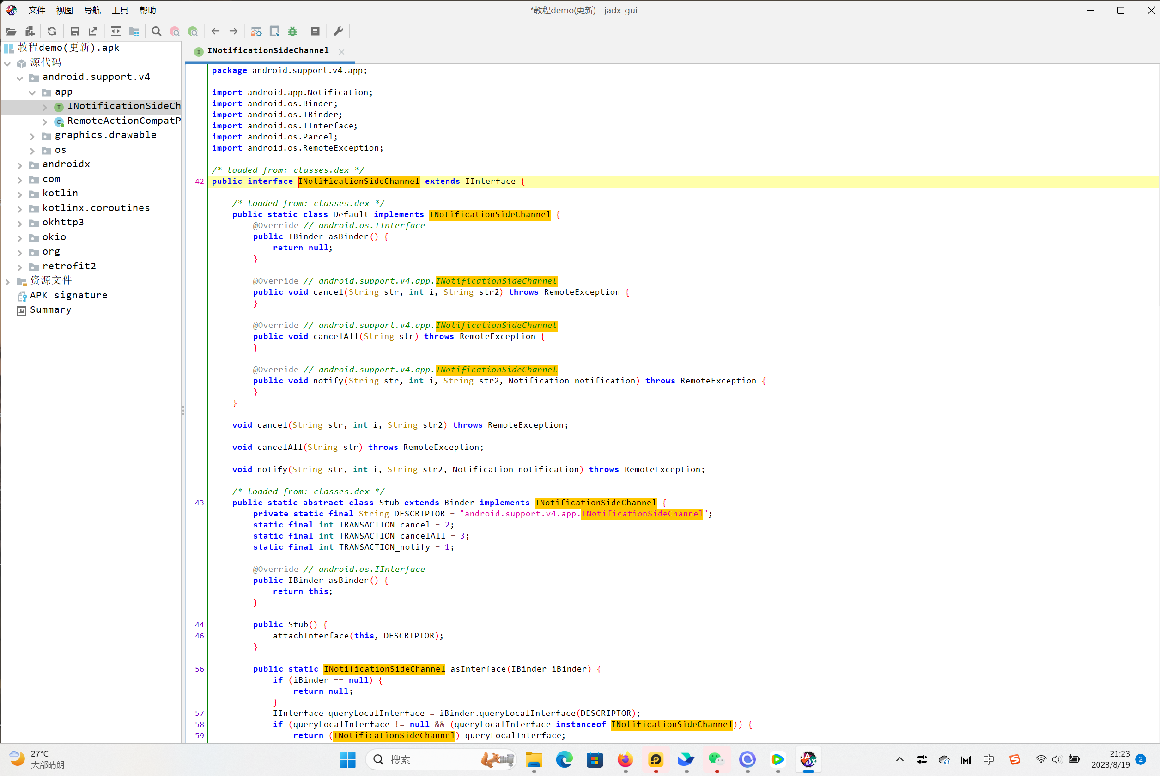Screen dimensions: 1160x776
Task: Expand the 资源文件 node
Action: click(7, 282)
